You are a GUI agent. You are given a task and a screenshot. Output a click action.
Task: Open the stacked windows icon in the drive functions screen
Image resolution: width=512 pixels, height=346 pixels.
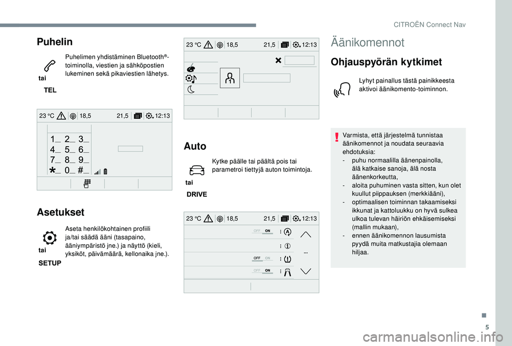(x=285, y=219)
